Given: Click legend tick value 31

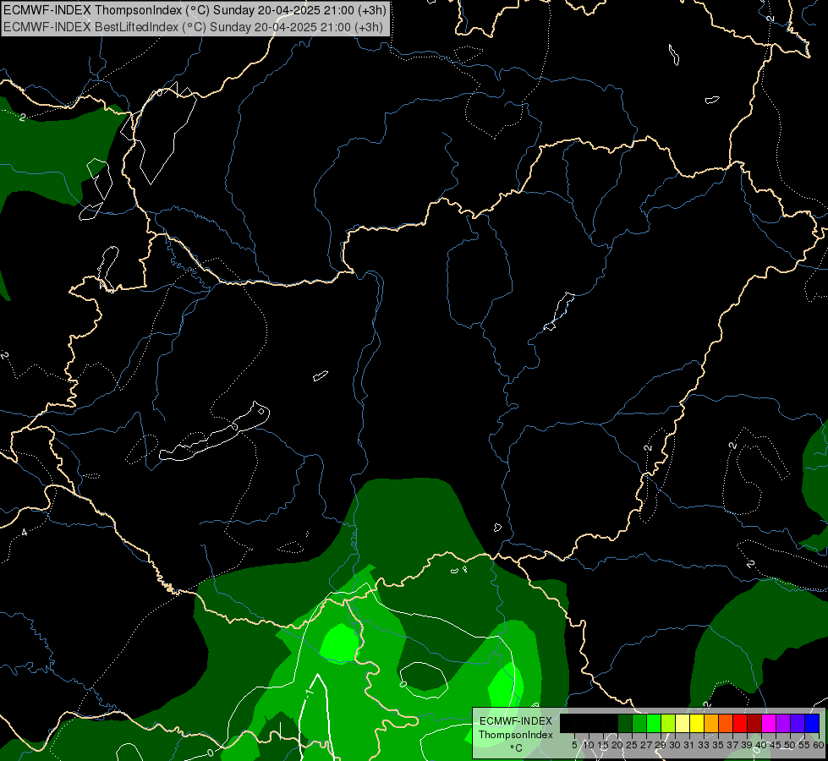Looking at the screenshot, I should tap(689, 745).
